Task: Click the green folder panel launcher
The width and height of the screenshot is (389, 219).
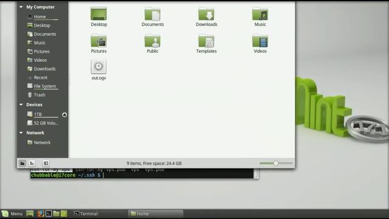Action: (64, 214)
